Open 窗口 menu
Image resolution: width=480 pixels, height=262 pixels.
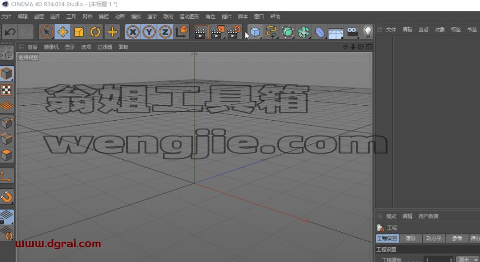[259, 16]
